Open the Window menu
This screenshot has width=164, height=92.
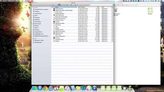pos(27,1)
